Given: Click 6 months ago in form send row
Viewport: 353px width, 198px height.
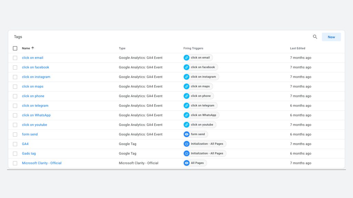Looking at the screenshot, I should (301, 134).
